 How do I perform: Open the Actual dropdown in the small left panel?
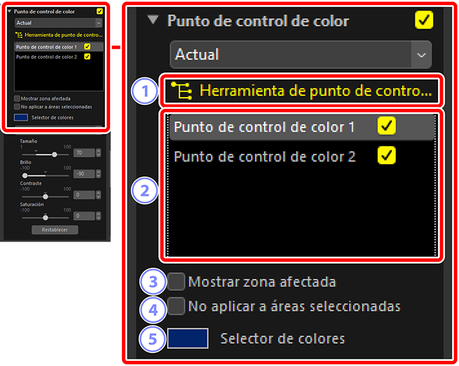click(x=57, y=23)
